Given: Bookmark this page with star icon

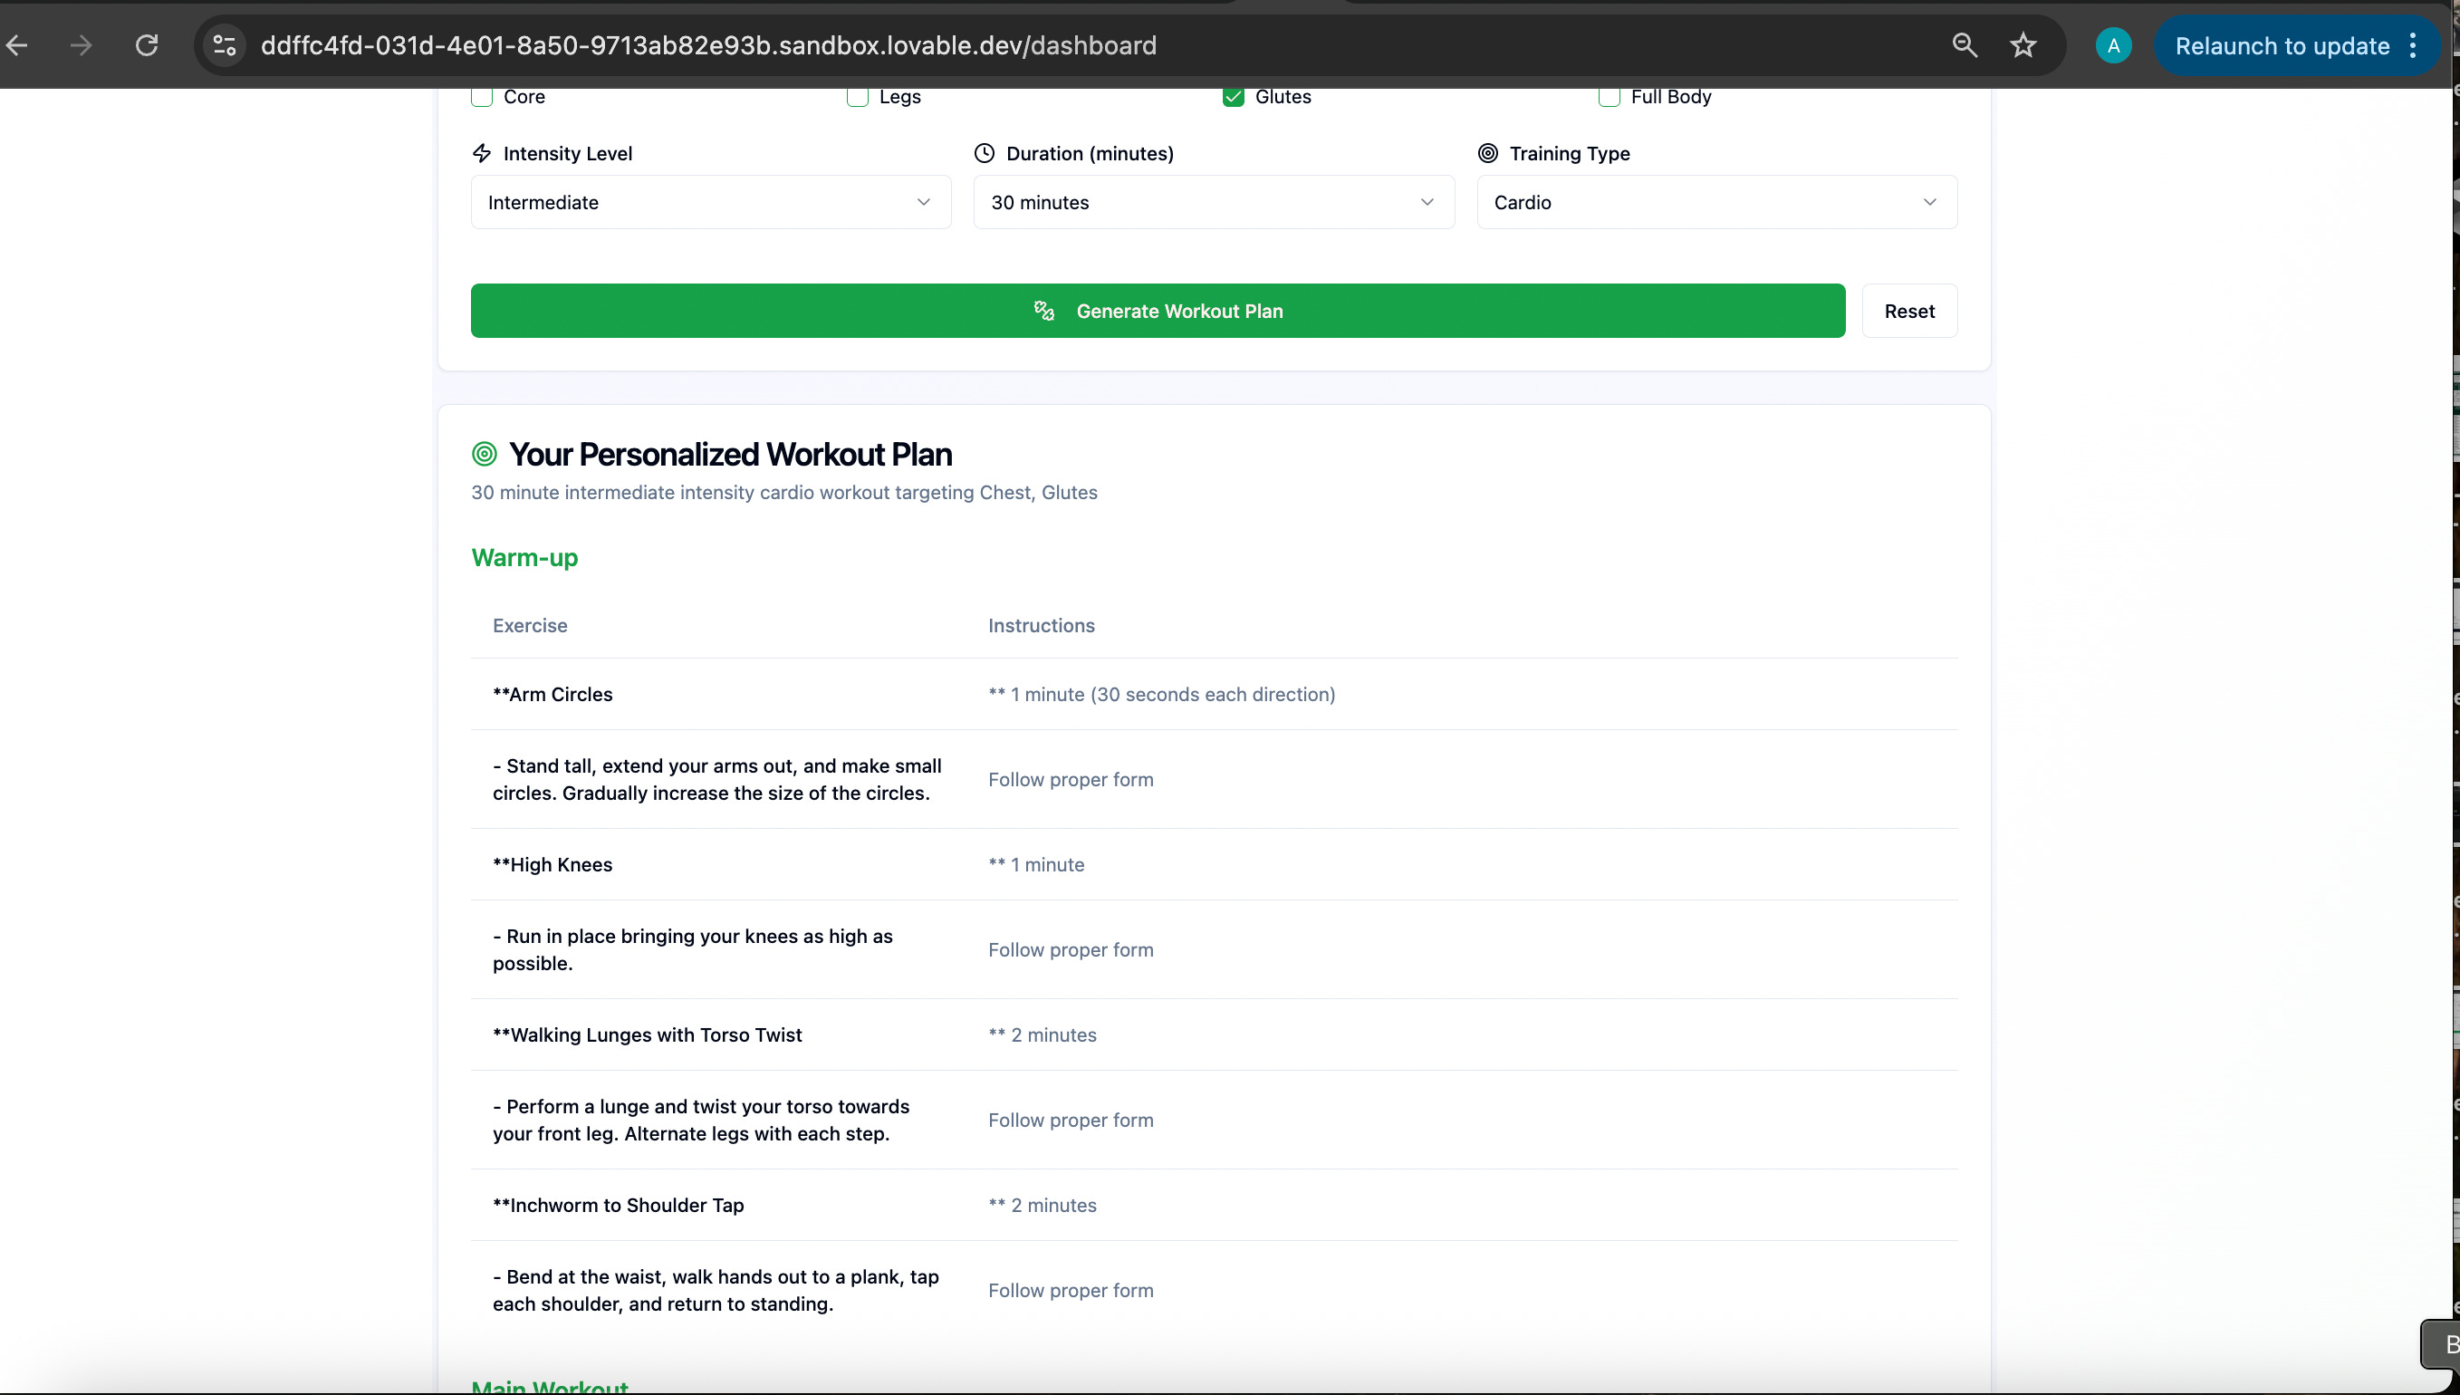Looking at the screenshot, I should click(x=2023, y=45).
